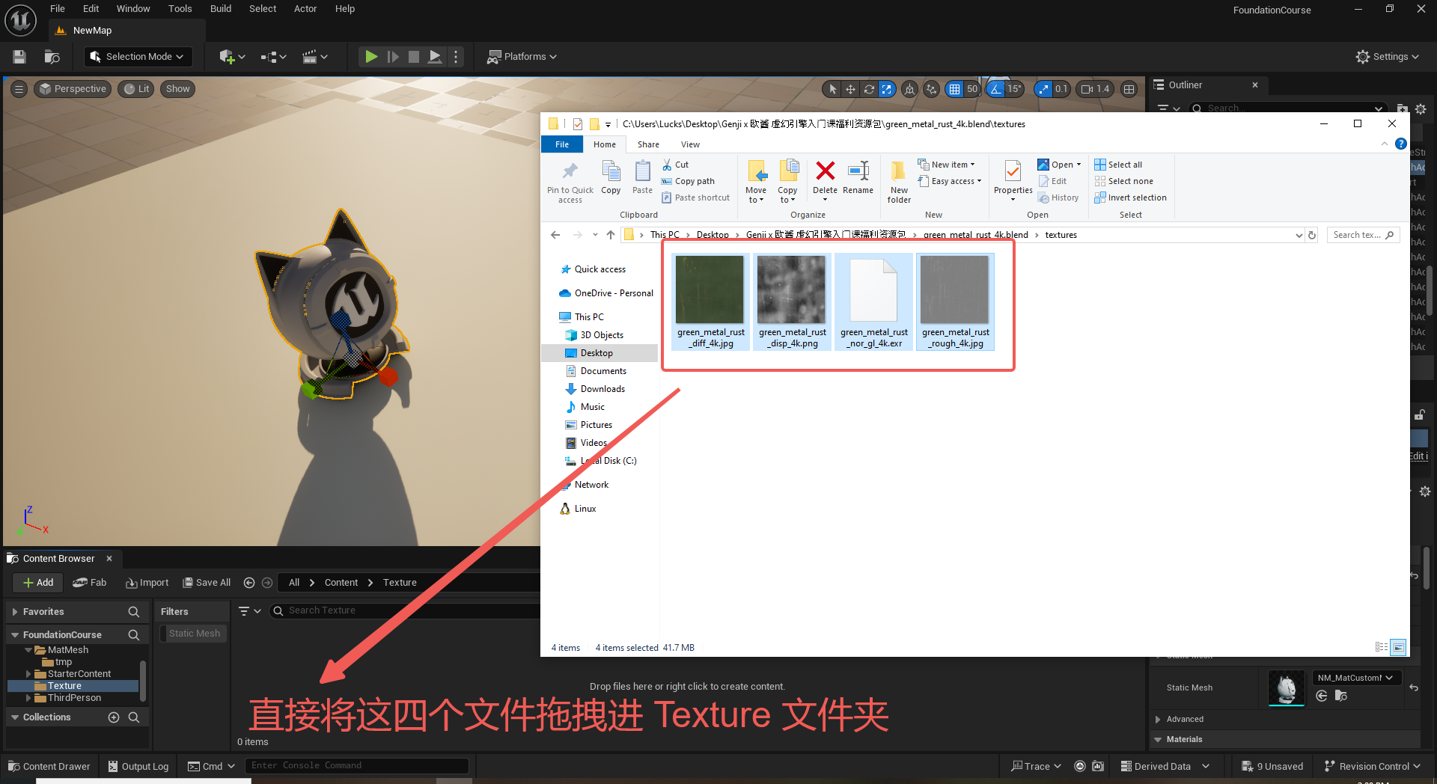
Task: Expand the StarterContent folder
Action: click(28, 674)
